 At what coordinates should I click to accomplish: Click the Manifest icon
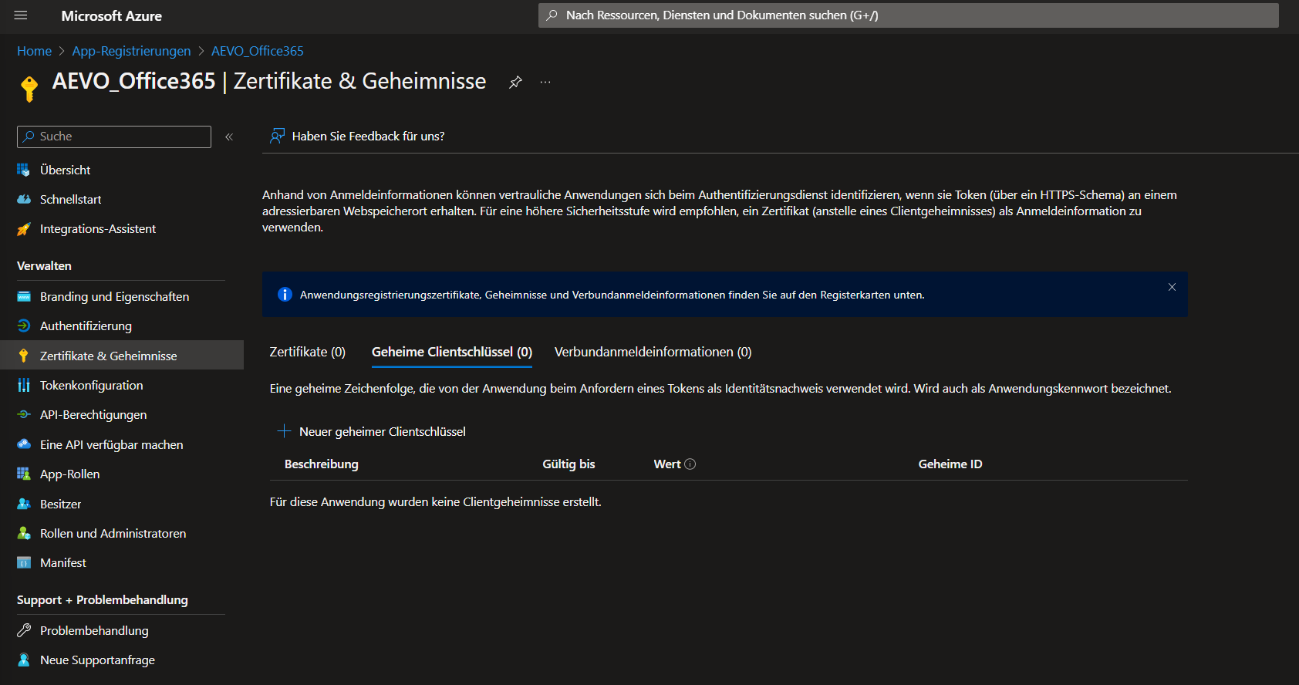24,563
